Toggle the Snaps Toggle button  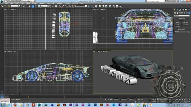coord(60,6)
